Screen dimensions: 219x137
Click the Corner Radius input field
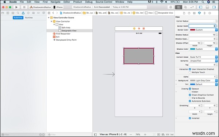coord(202,21)
